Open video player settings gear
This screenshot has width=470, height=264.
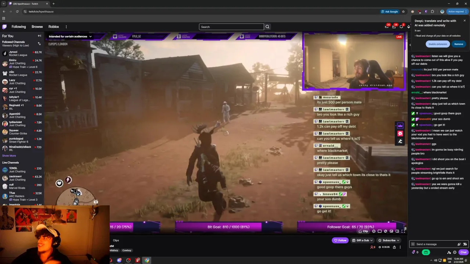[x=374, y=231]
